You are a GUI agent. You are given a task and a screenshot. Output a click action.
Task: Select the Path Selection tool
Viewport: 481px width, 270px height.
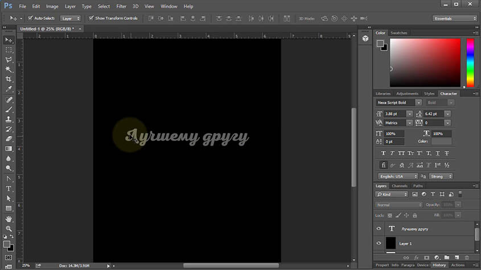[x=9, y=198]
